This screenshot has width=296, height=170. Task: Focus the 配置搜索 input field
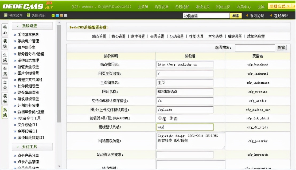click(255, 48)
